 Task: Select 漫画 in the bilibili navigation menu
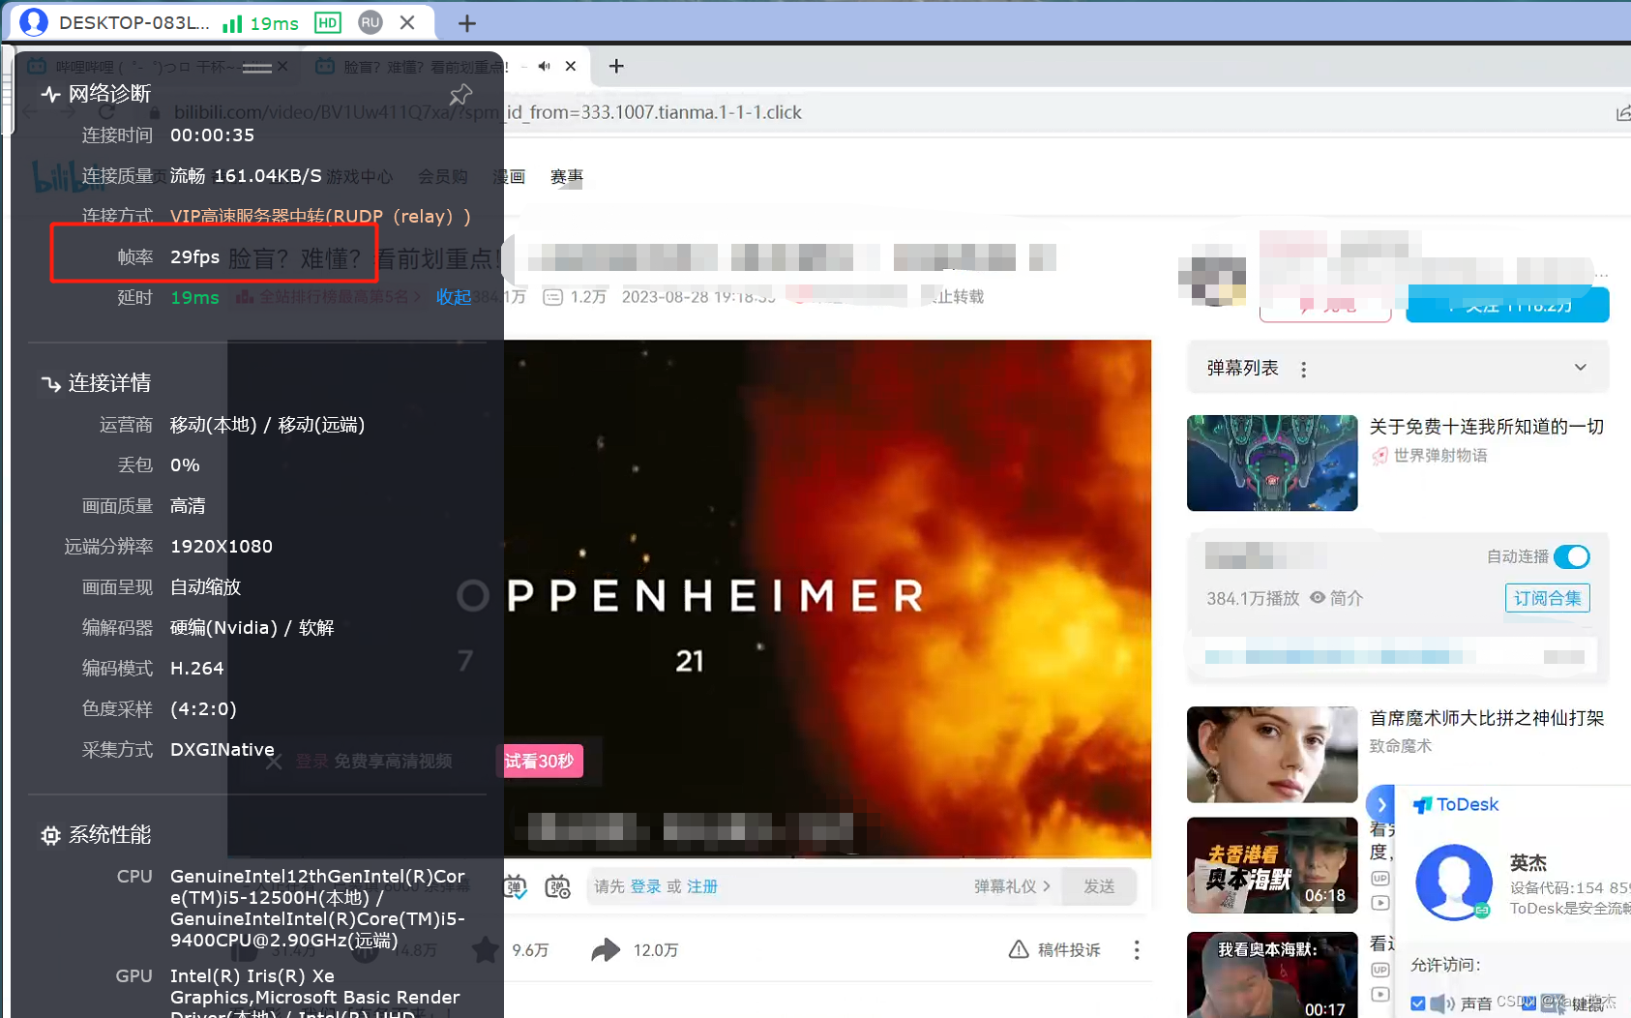pos(510,176)
